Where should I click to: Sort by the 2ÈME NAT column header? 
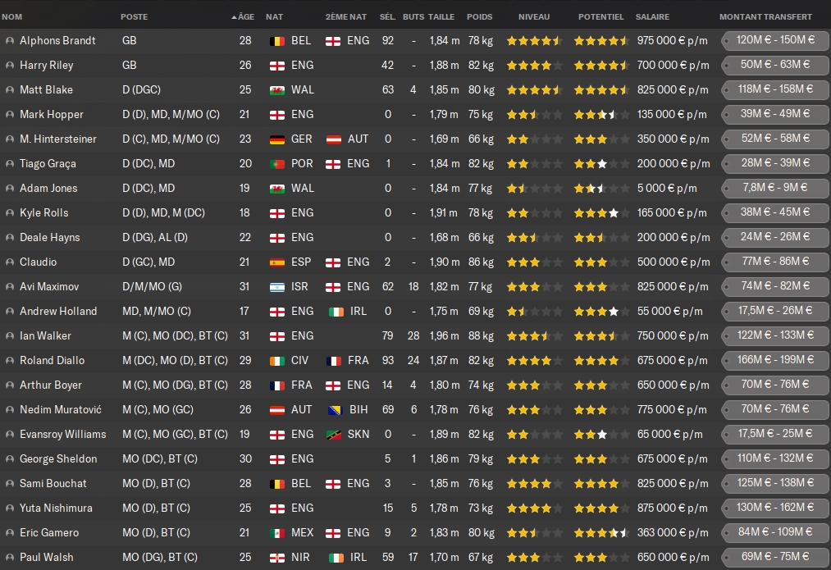346,17
